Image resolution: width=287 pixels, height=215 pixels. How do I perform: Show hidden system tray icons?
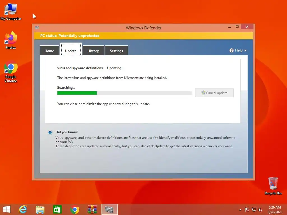[x=240, y=210]
